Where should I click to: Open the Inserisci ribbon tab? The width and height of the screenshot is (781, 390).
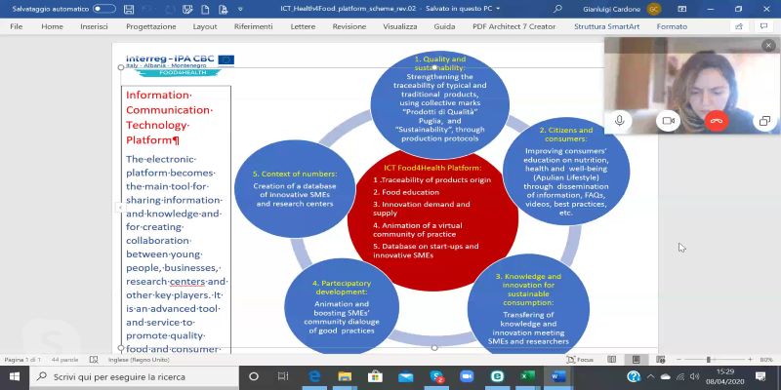click(94, 26)
